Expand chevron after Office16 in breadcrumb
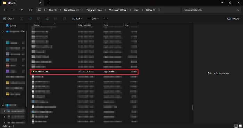Screen dimensions: 243x128 pos(159,10)
